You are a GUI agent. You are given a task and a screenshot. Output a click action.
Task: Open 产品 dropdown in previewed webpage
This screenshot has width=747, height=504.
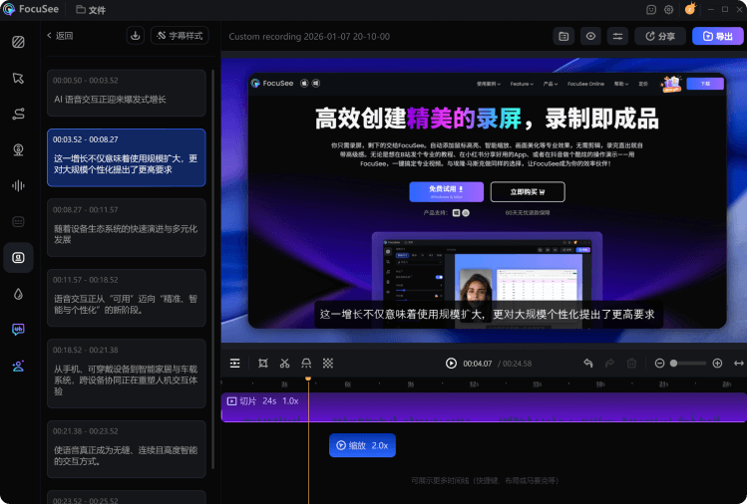pos(551,84)
